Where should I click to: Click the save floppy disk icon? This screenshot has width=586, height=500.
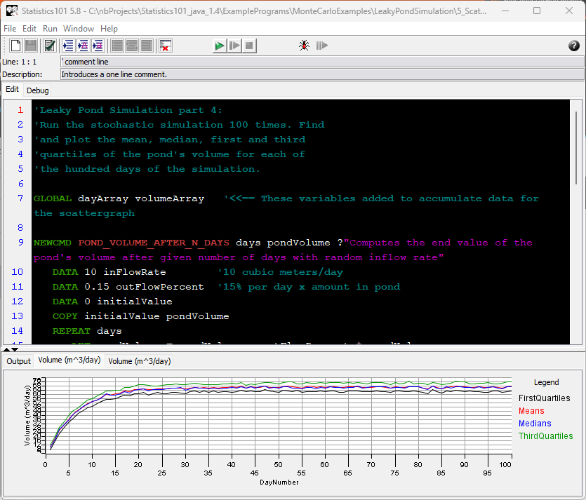(x=31, y=46)
